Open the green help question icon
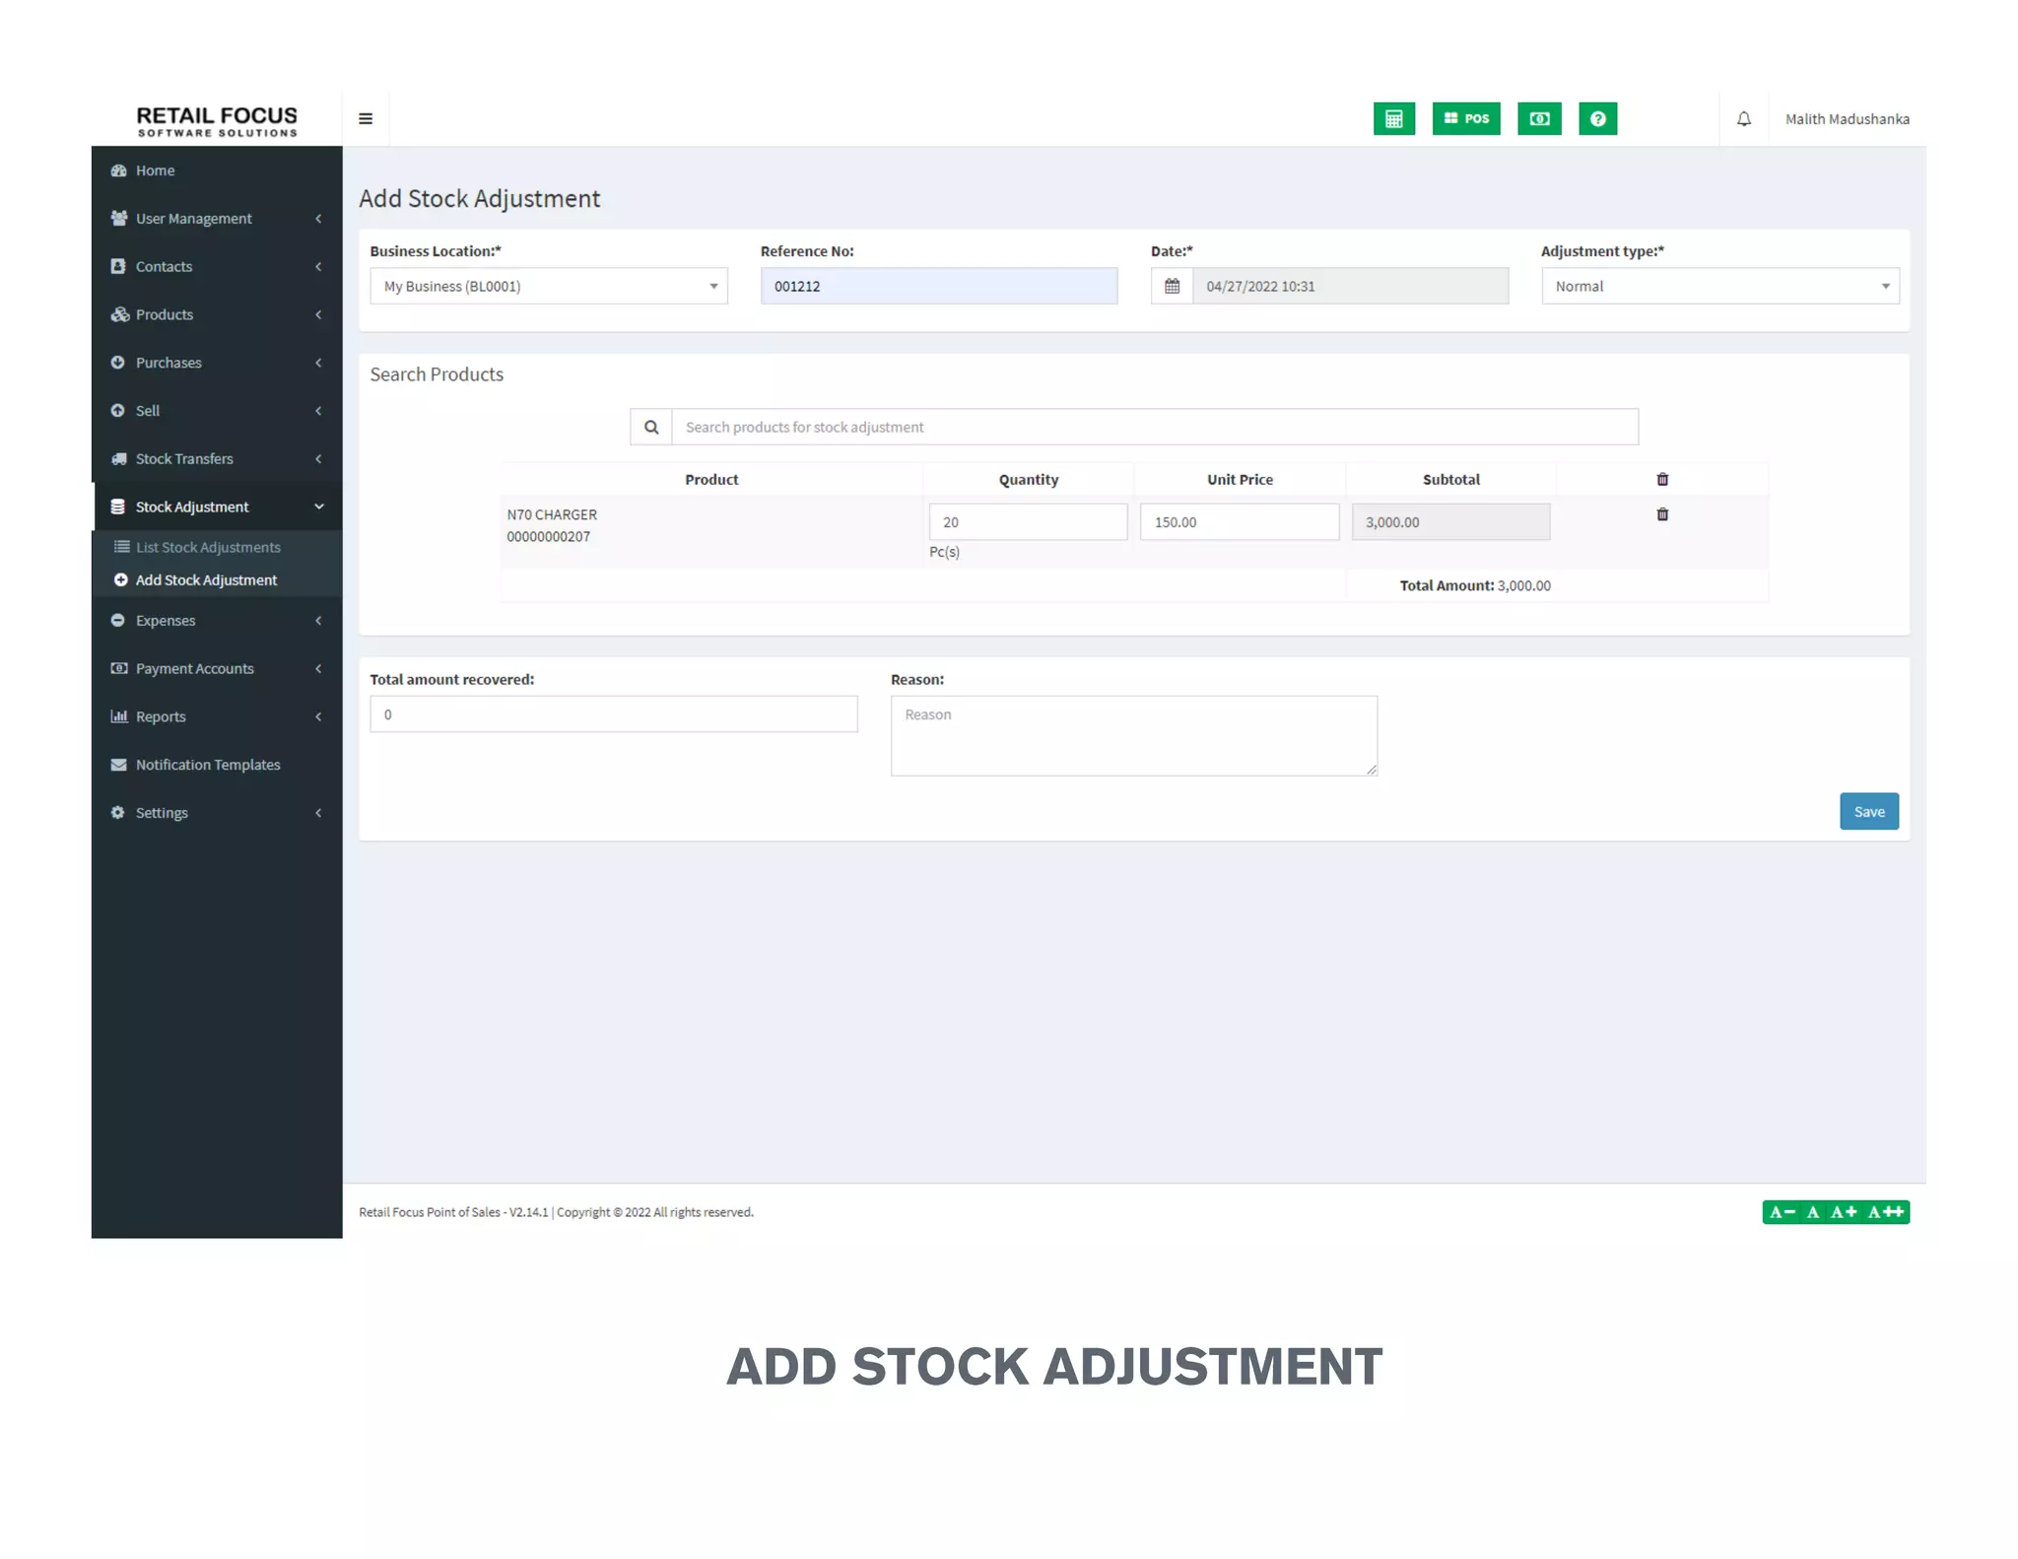Image resolution: width=2018 pixels, height=1559 pixels. pyautogui.click(x=1597, y=119)
